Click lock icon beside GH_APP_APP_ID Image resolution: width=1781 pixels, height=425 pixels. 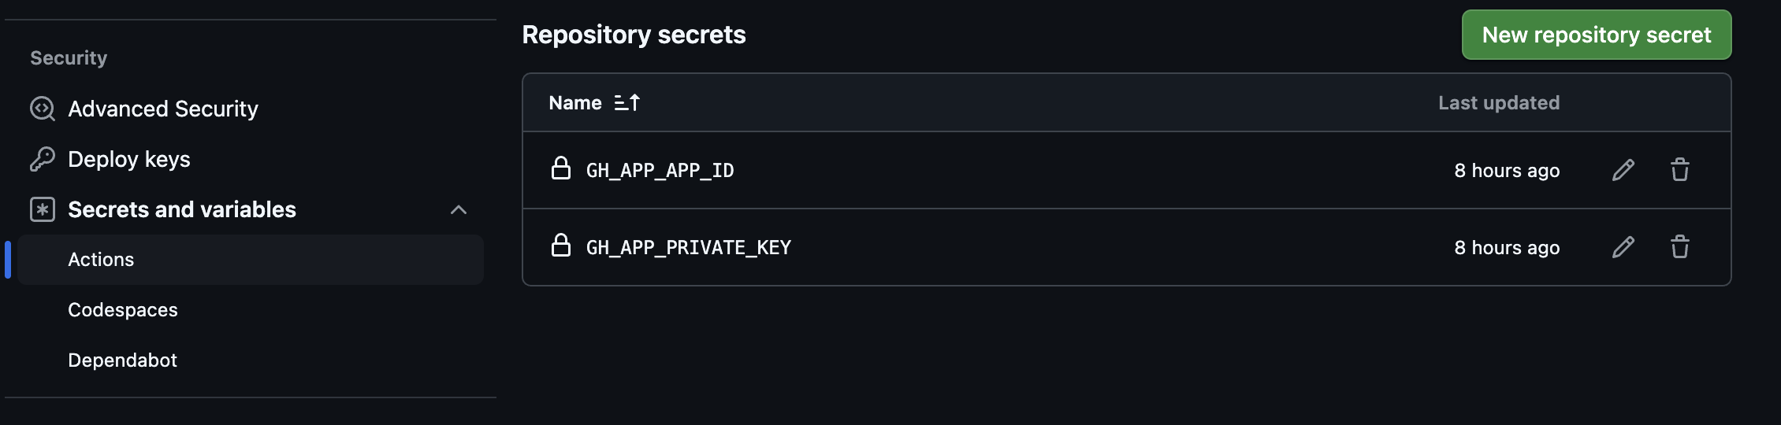(560, 168)
